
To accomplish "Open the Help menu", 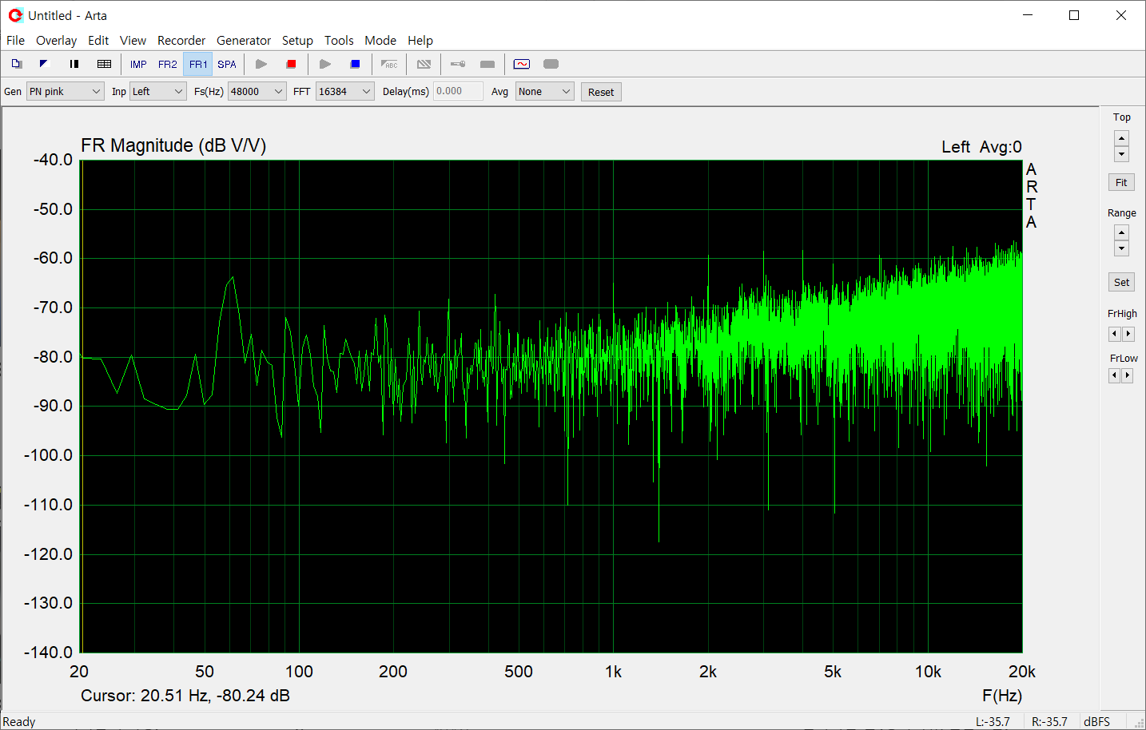I will pyautogui.click(x=420, y=40).
